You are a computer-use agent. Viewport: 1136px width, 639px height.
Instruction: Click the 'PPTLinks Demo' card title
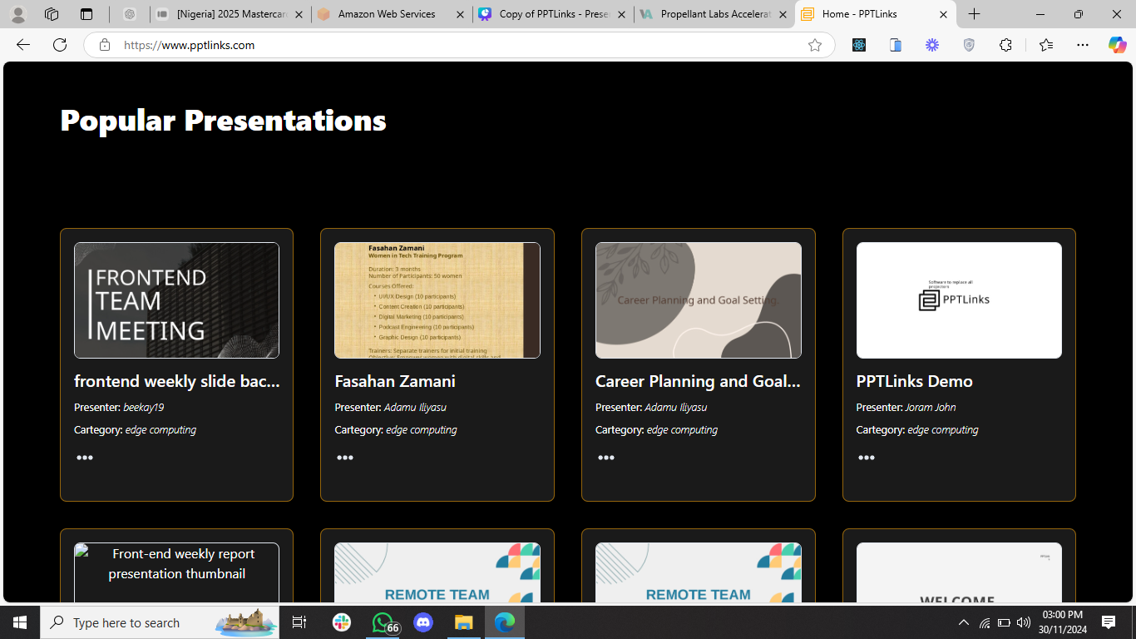pos(914,381)
